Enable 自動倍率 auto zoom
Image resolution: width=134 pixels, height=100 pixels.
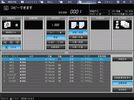point(56,47)
